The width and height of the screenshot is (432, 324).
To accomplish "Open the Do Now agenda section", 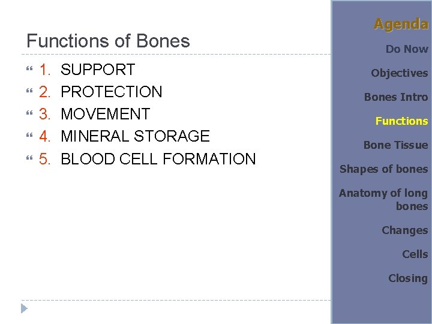I will 406,49.
